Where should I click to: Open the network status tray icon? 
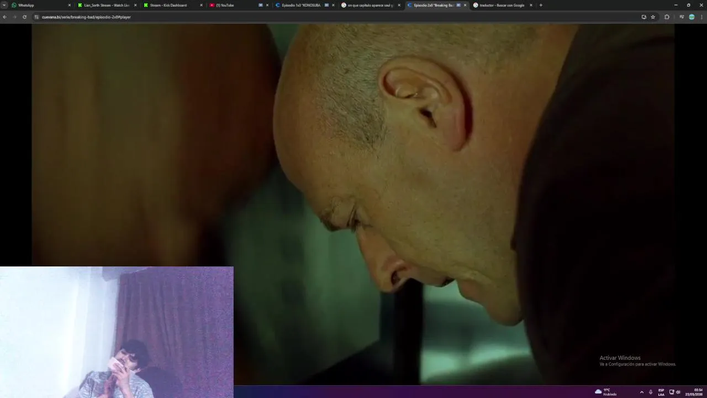pyautogui.click(x=672, y=392)
